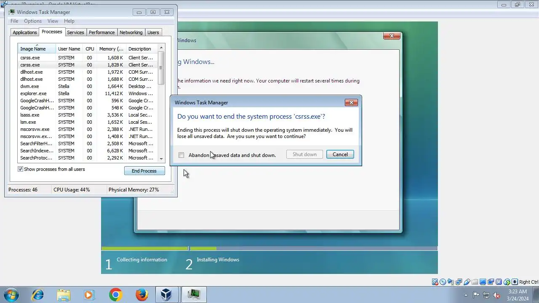The image size is (539, 303).
Task: Sort processes by User Name column
Action: pyautogui.click(x=69, y=49)
